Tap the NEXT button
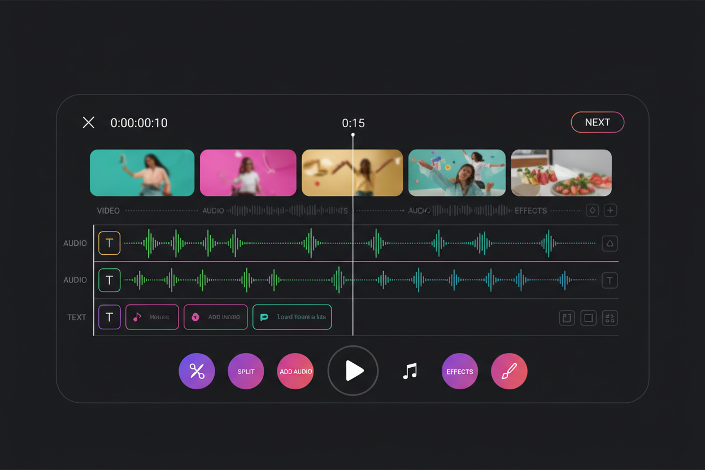The image size is (705, 470). (x=597, y=122)
